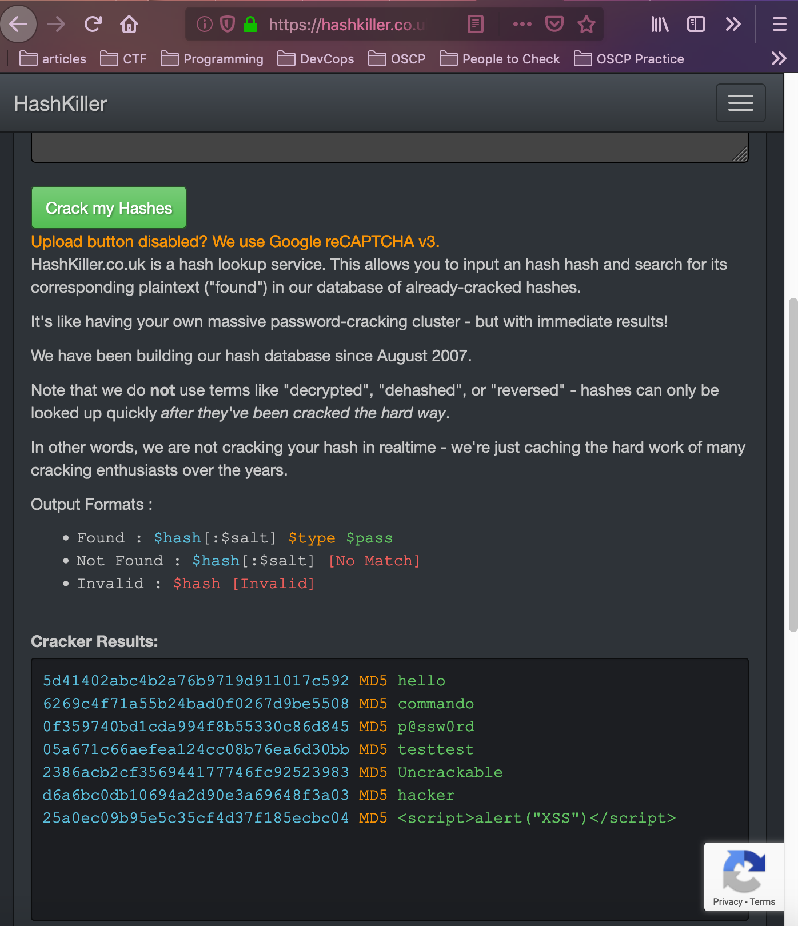The width and height of the screenshot is (798, 926).
Task: Open the browser home page icon
Action: pyautogui.click(x=129, y=24)
